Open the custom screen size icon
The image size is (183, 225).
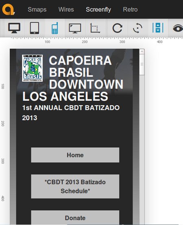click(x=95, y=28)
